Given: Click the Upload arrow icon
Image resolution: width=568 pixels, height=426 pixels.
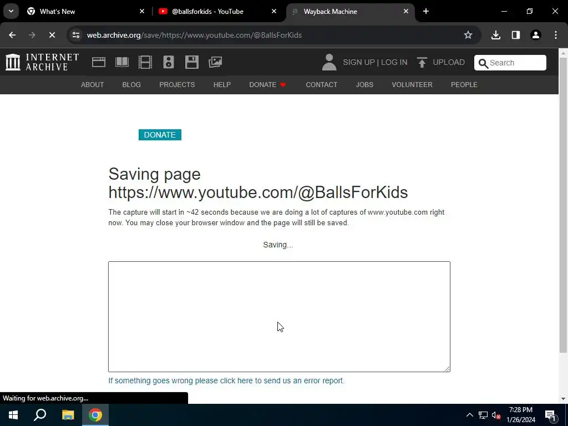Looking at the screenshot, I should click(x=422, y=62).
